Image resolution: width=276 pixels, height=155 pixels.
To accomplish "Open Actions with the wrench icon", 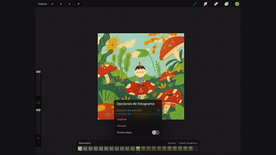I will tap(52, 4).
